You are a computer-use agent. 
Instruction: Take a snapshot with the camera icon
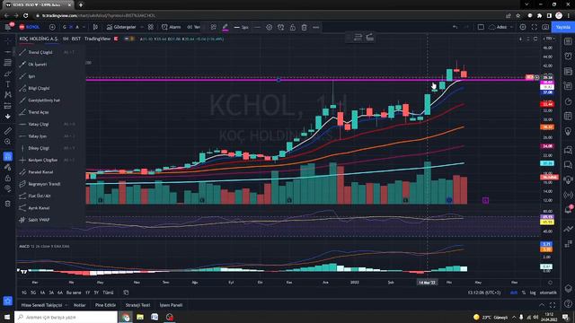545,27
